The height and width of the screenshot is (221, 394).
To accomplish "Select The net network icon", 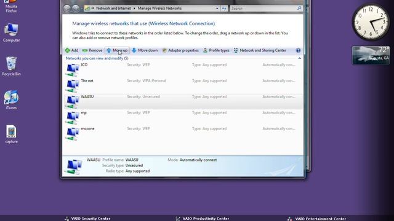I will (x=73, y=86).
